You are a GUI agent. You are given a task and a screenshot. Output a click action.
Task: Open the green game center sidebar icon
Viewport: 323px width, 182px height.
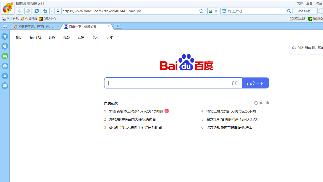(x=5, y=56)
